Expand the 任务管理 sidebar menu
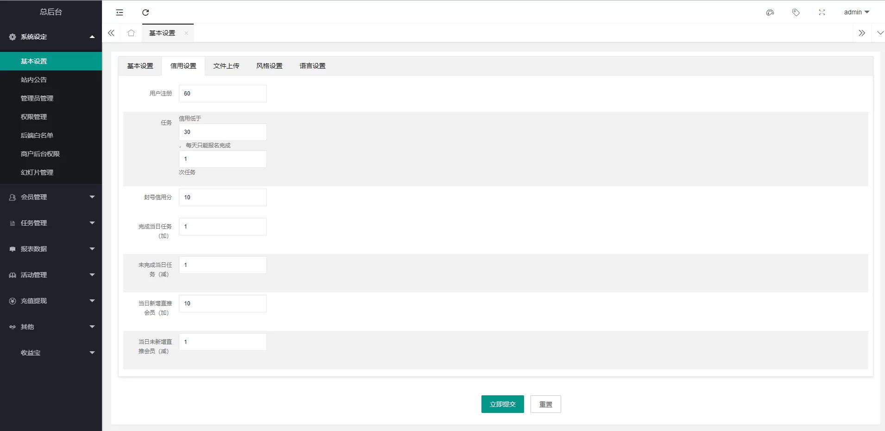 (51, 223)
